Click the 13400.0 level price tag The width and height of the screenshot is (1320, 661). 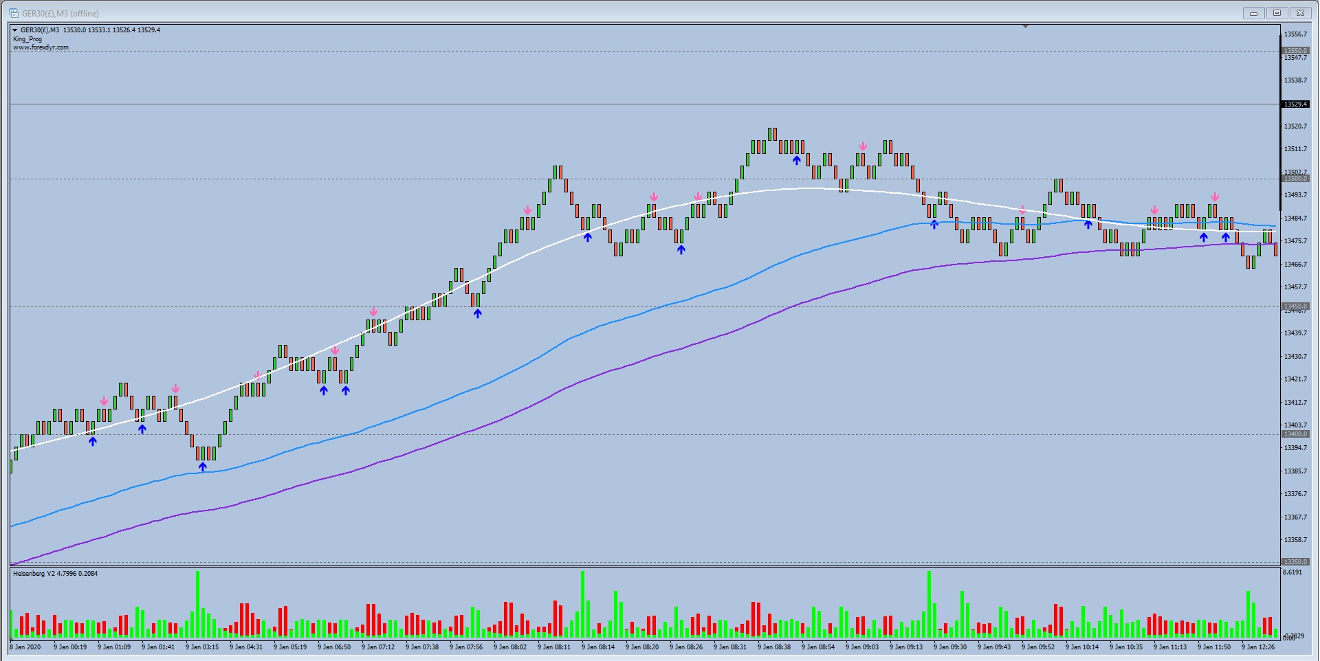1296,434
